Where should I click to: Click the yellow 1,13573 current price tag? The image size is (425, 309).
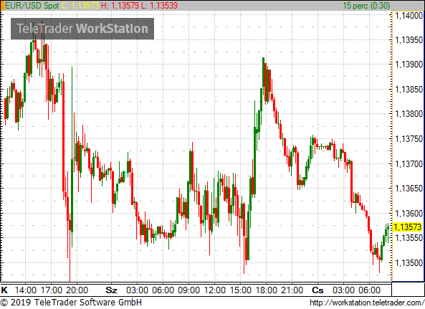click(408, 227)
